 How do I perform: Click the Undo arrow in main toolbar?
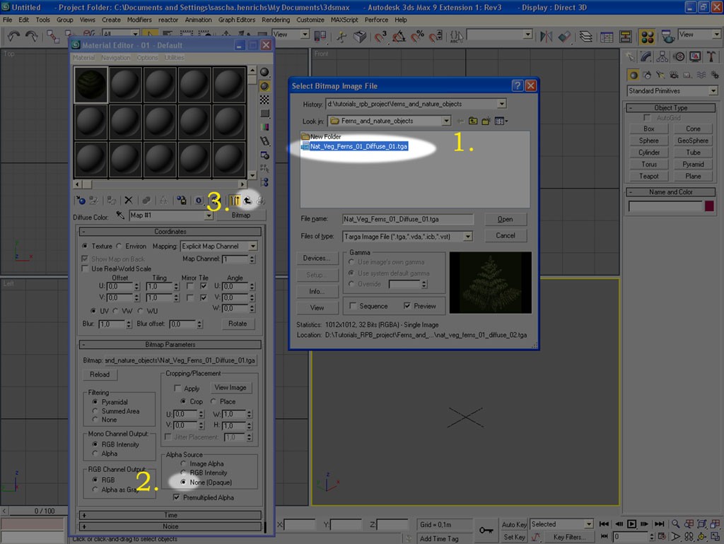click(x=13, y=37)
